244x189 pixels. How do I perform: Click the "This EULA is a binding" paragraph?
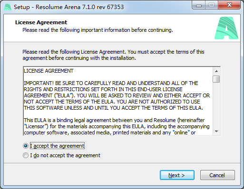(117, 126)
